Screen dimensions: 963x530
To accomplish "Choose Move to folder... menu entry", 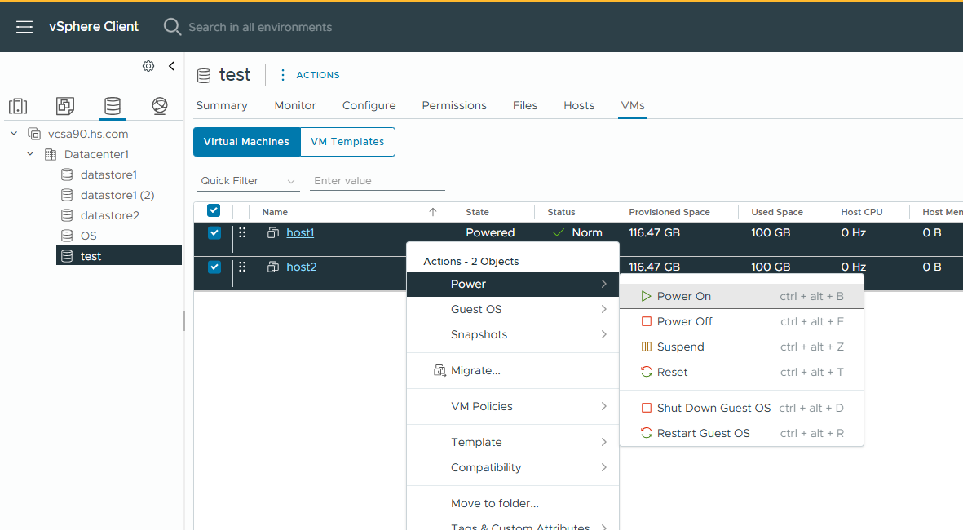I will pos(513,503).
